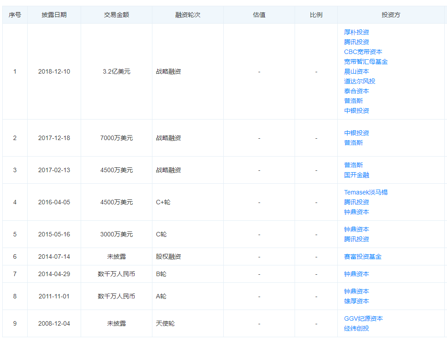Select the 披露日期 column header
This screenshot has width=447, height=339.
54,15
